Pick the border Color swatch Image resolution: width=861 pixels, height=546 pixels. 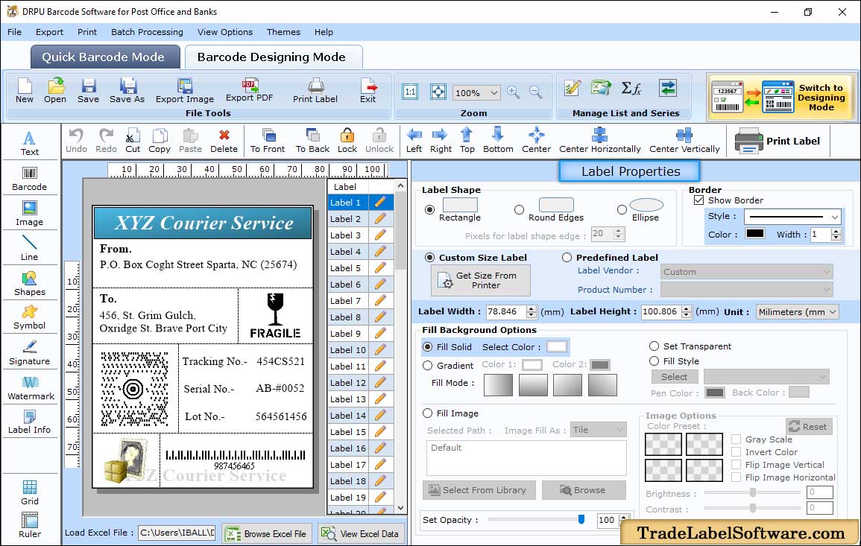pyautogui.click(x=755, y=234)
